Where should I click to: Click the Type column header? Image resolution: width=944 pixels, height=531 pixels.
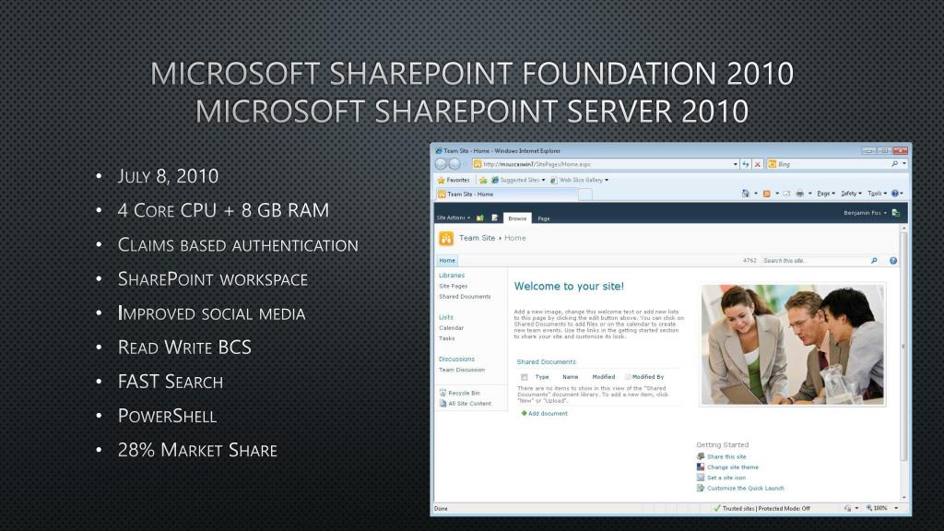pos(542,377)
